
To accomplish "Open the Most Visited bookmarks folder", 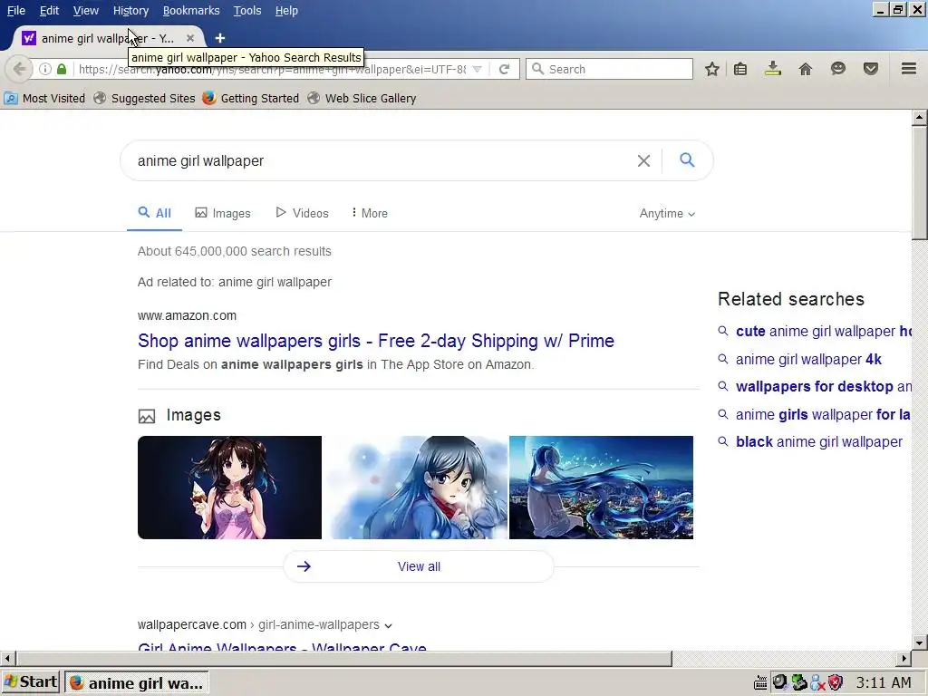I will click(x=44, y=98).
